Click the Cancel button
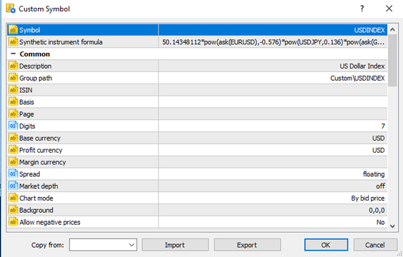 [x=375, y=245]
